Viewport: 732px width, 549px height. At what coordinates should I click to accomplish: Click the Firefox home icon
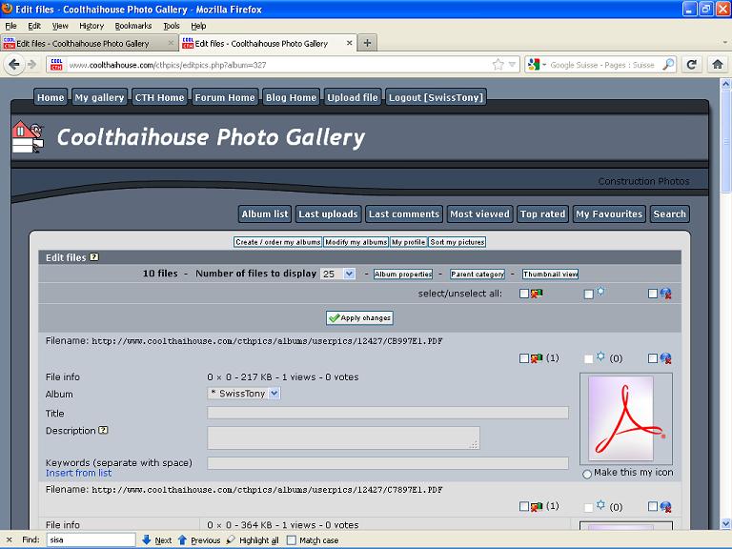pyautogui.click(x=717, y=64)
